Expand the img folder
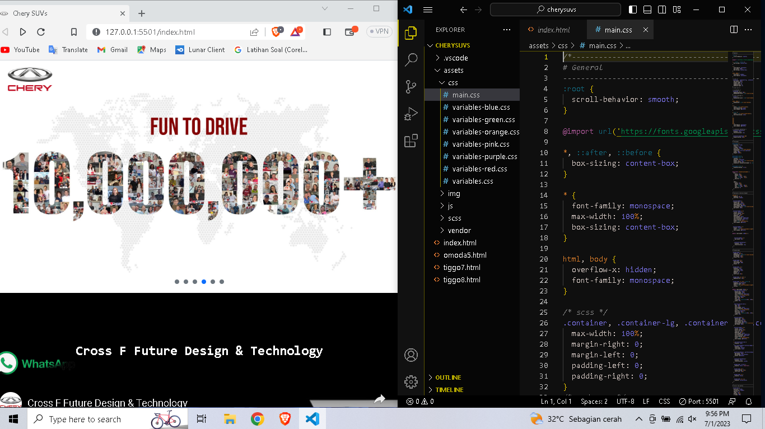The width and height of the screenshot is (765, 429). tap(472, 193)
